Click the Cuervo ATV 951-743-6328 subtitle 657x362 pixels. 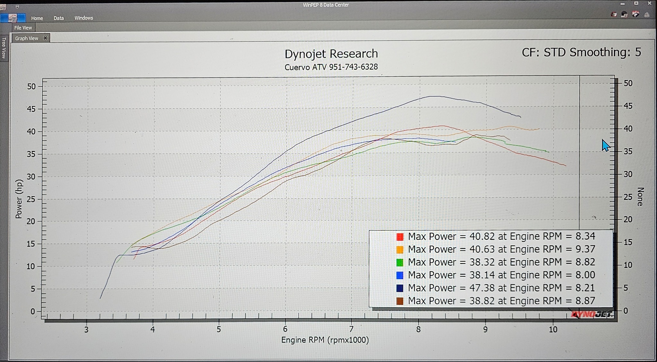click(x=331, y=67)
